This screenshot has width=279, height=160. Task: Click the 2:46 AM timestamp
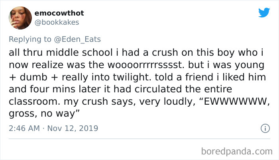click(x=24, y=128)
